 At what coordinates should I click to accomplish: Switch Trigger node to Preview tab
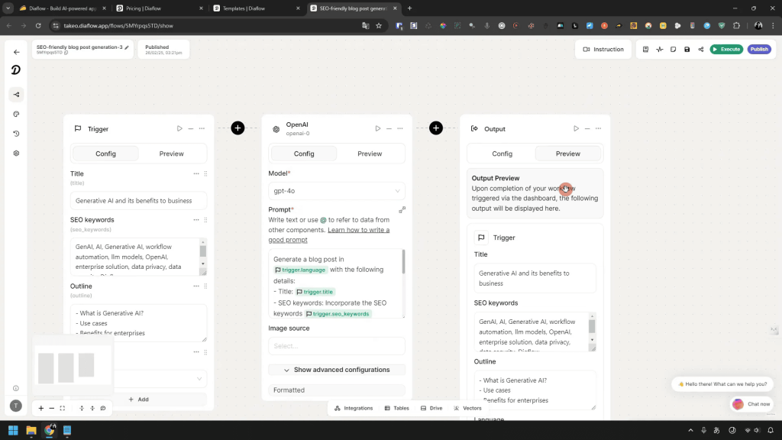[172, 154]
